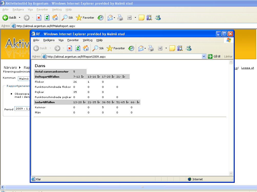Click the forward arrow in the RF window

(57, 48)
